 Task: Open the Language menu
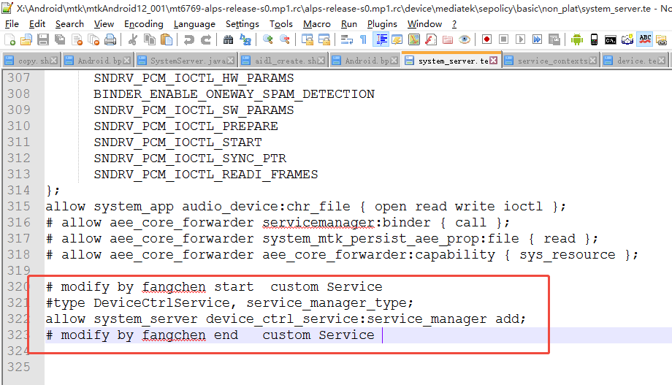click(194, 24)
